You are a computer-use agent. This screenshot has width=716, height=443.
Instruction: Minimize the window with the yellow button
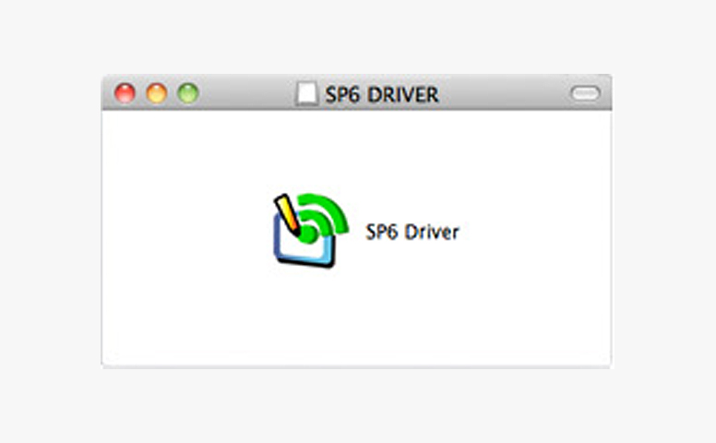tap(157, 93)
